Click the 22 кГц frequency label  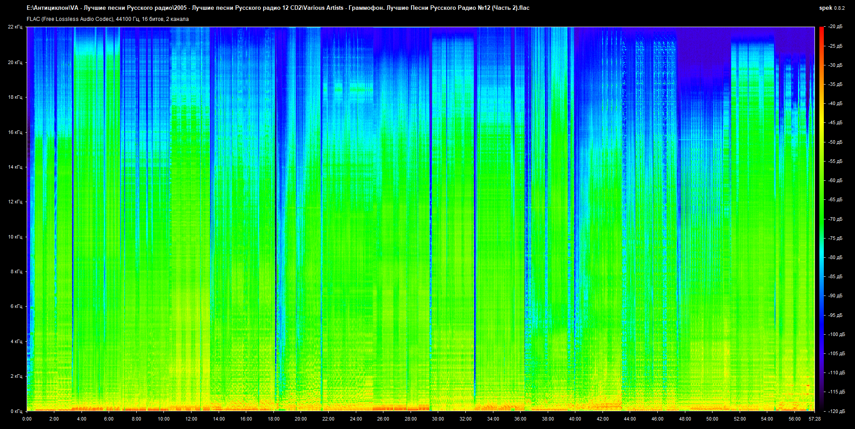point(15,27)
